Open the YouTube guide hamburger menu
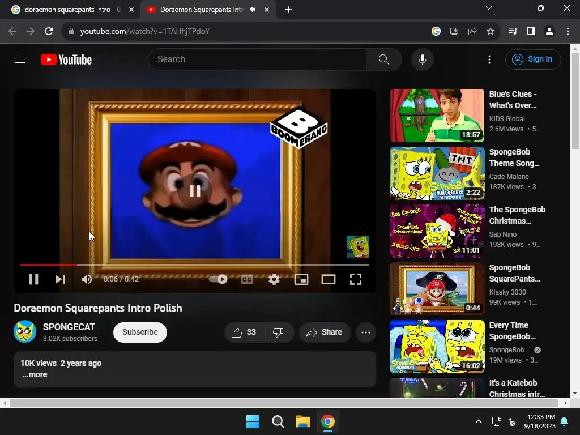Screen dimensions: 580x435 point(20,59)
